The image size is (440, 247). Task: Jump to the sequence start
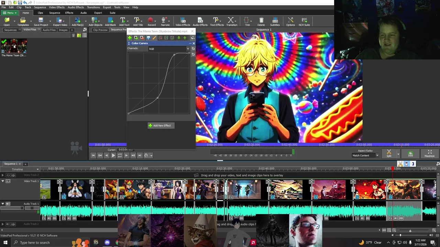click(x=93, y=155)
